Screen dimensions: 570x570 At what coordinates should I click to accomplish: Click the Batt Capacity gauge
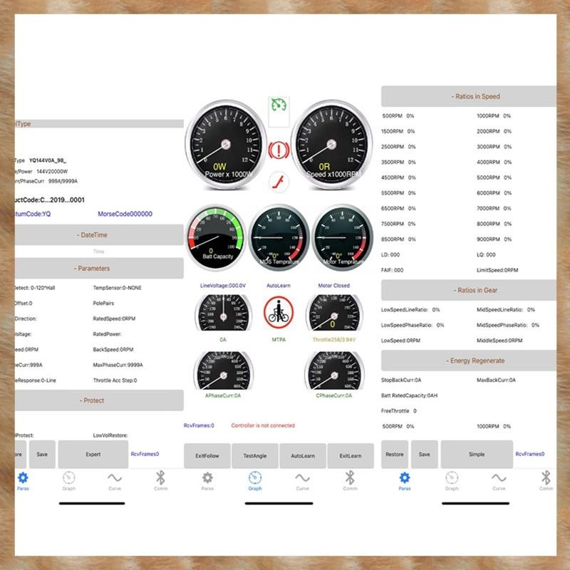[x=217, y=237]
